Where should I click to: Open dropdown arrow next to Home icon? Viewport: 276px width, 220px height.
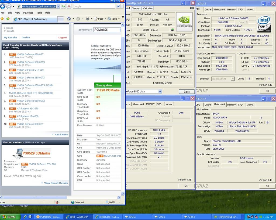(x=73, y=19)
